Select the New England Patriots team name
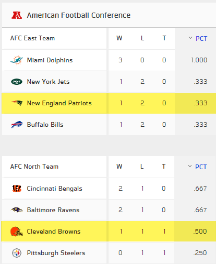This screenshot has width=216, height=264. 59,103
